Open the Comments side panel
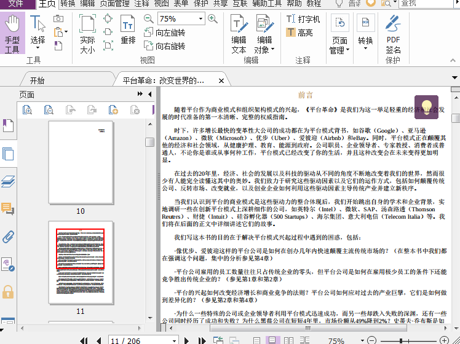The image size is (460, 344). coord(8,209)
